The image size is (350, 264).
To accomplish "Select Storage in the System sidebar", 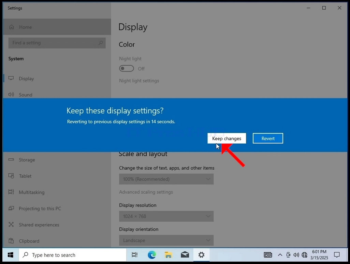I will point(57,160).
